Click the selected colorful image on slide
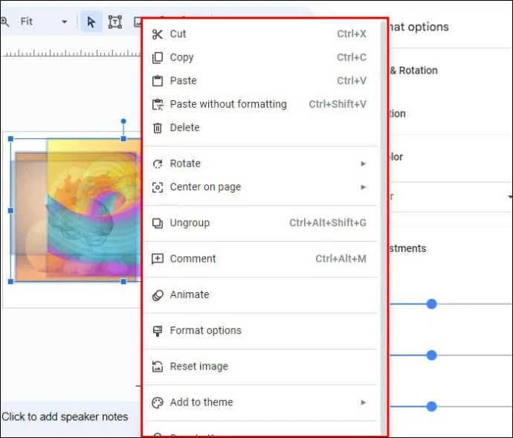Viewport: 513px width, 438px height. click(76, 210)
